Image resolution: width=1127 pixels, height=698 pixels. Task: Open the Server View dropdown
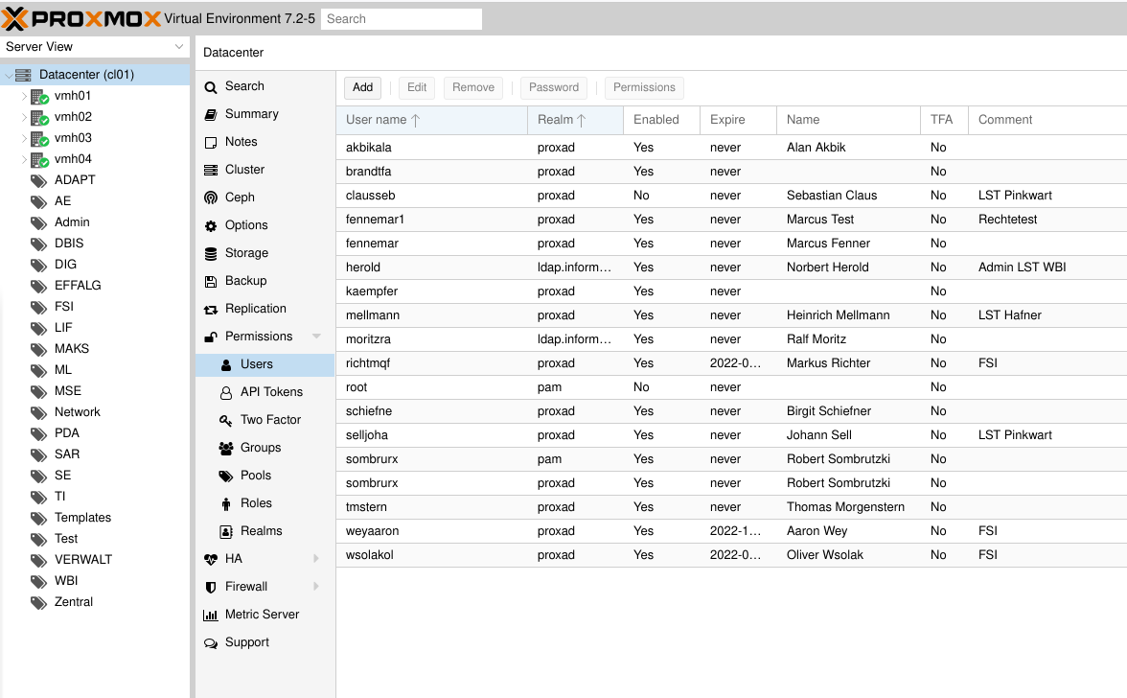tap(96, 46)
